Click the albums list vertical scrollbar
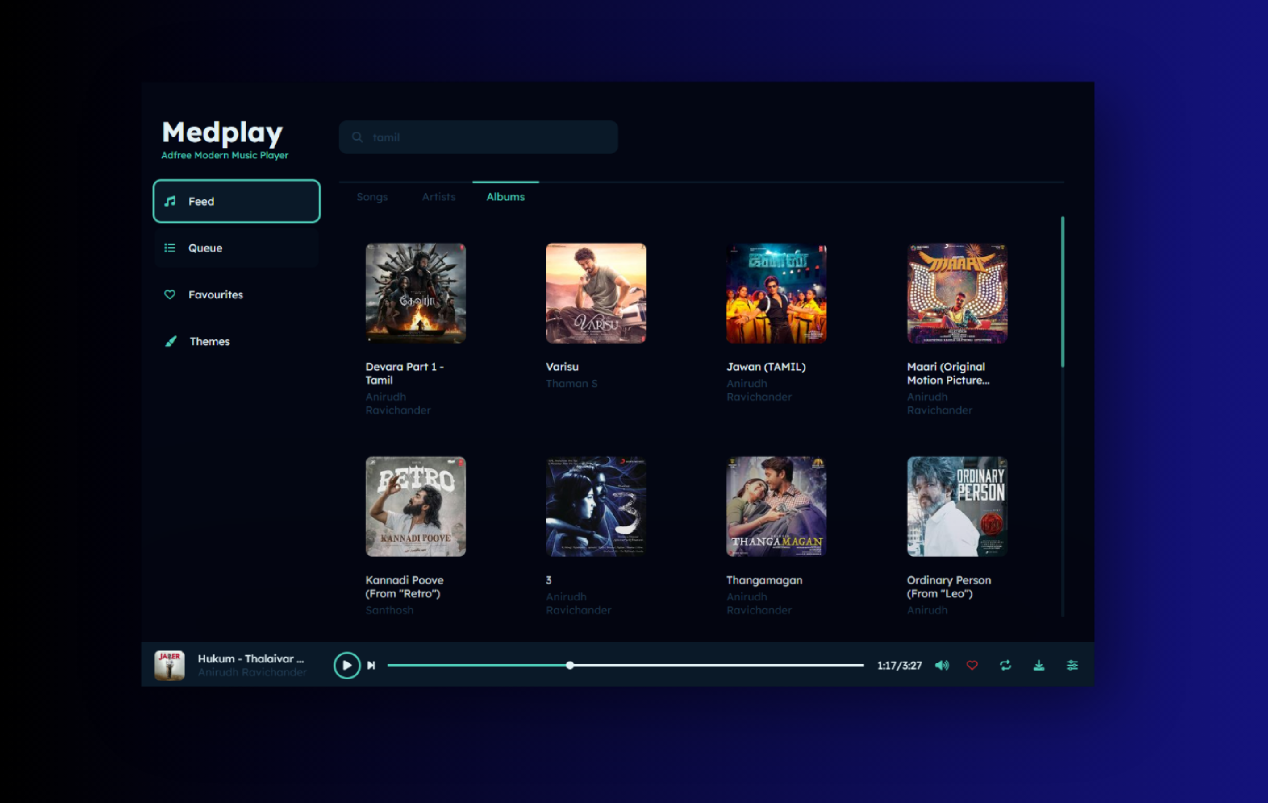The image size is (1268, 803). (1062, 292)
